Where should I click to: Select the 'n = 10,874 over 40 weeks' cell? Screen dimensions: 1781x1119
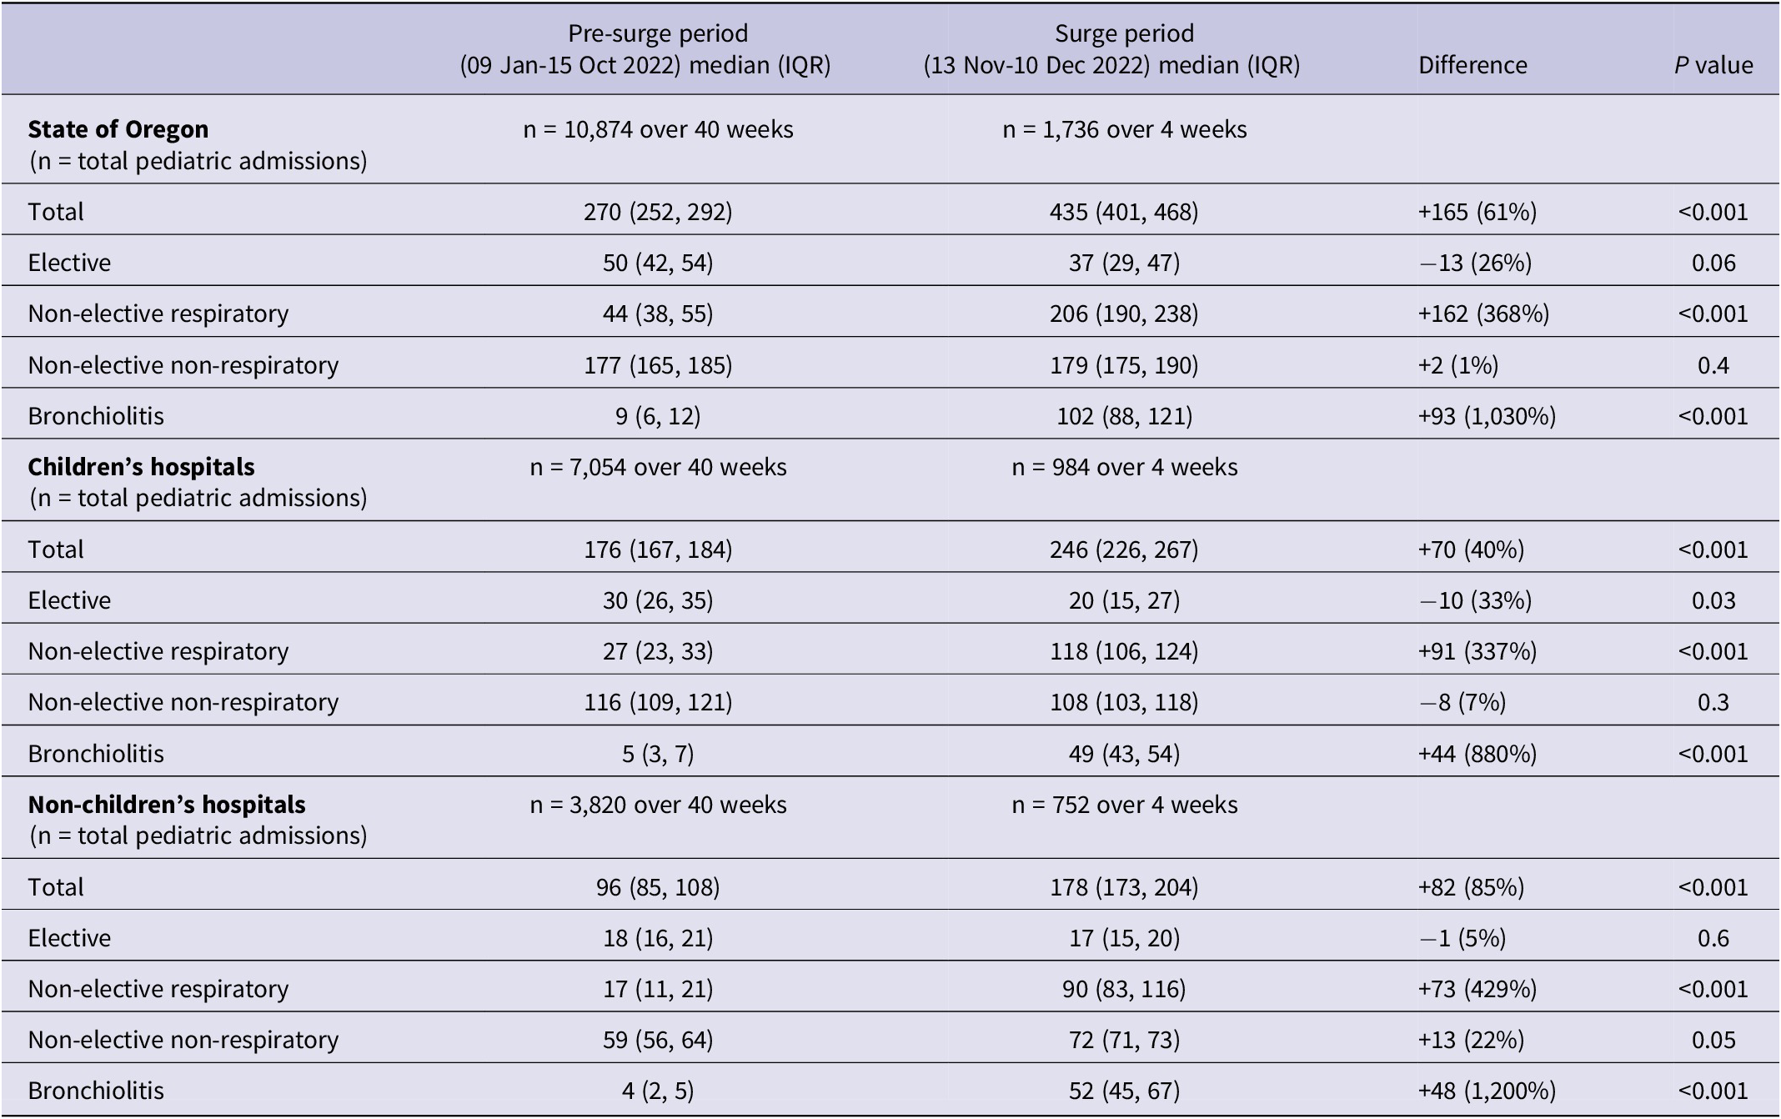coord(658,129)
